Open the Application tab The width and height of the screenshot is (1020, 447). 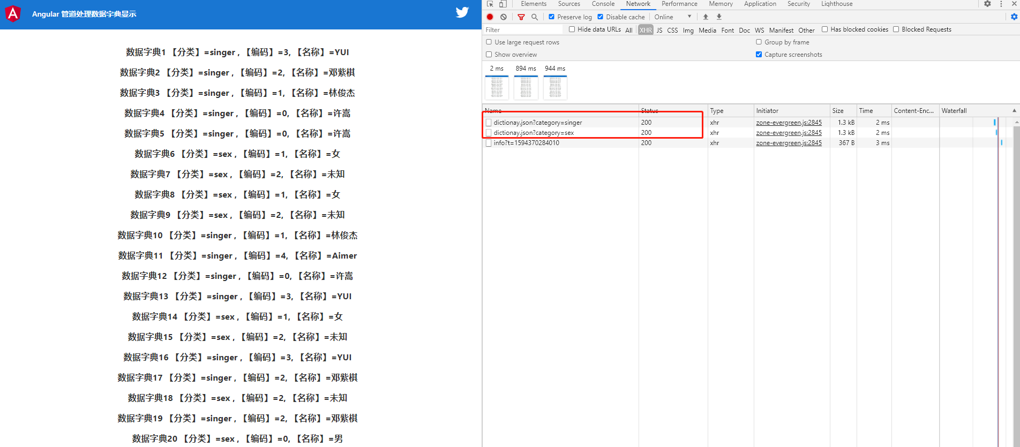point(760,4)
